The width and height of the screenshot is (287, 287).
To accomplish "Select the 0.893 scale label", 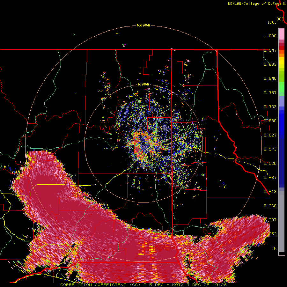I will pyautogui.click(x=270, y=64).
